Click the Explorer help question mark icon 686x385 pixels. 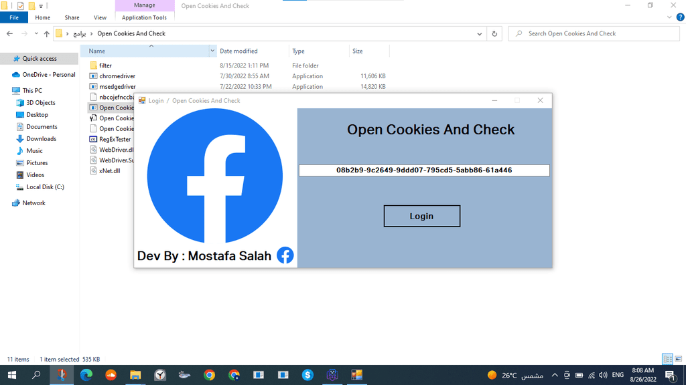(x=681, y=17)
